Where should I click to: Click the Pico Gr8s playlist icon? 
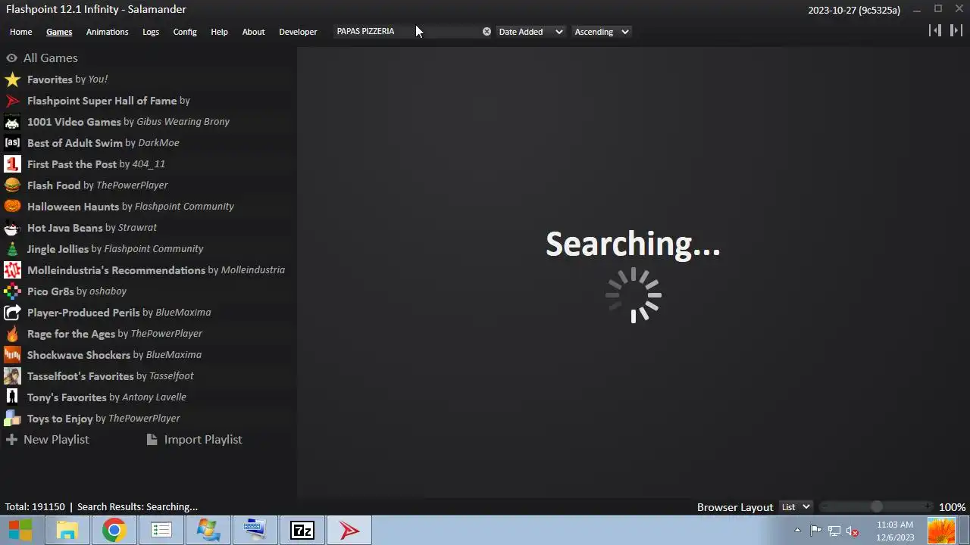12,291
